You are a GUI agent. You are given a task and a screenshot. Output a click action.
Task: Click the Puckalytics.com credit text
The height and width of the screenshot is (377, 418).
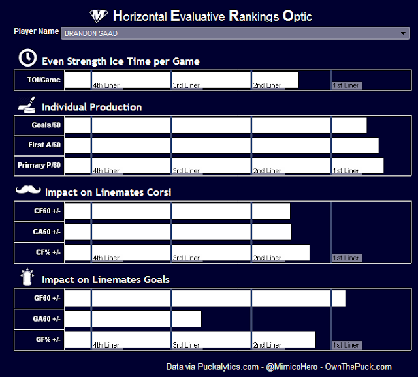click(x=228, y=367)
